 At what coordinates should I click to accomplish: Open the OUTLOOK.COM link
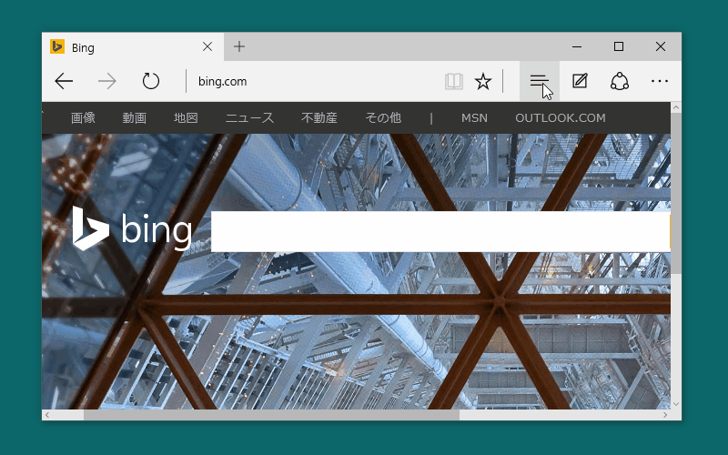(561, 118)
